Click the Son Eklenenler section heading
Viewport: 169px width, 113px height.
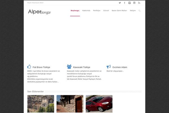pyautogui.click(x=35, y=92)
